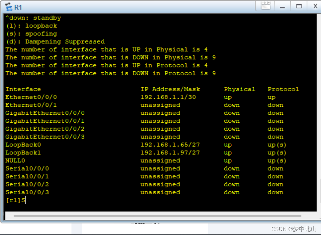Viewport: 321px width, 235px height.
Task: Click the physical down status of Serial0/0/3
Action: pos(232,192)
